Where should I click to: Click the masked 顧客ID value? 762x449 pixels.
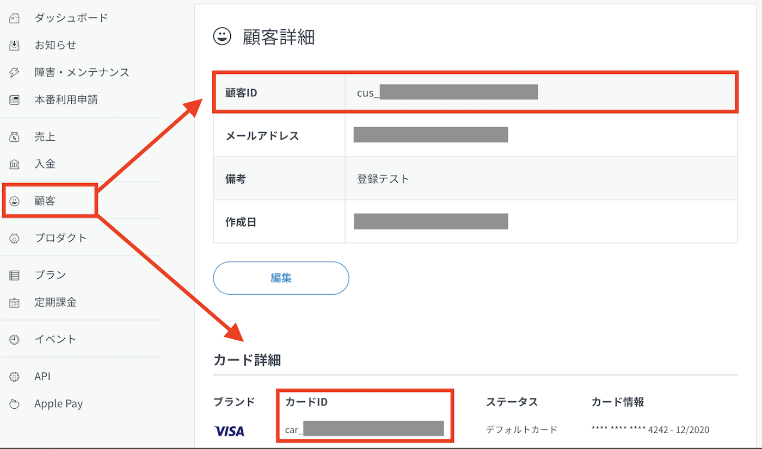tap(447, 92)
